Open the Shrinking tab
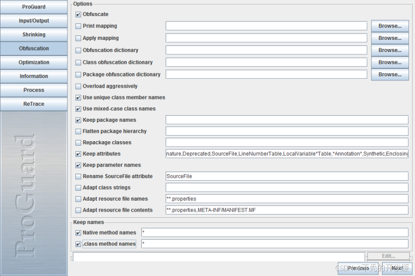The height and width of the screenshot is (276, 415). [33, 34]
